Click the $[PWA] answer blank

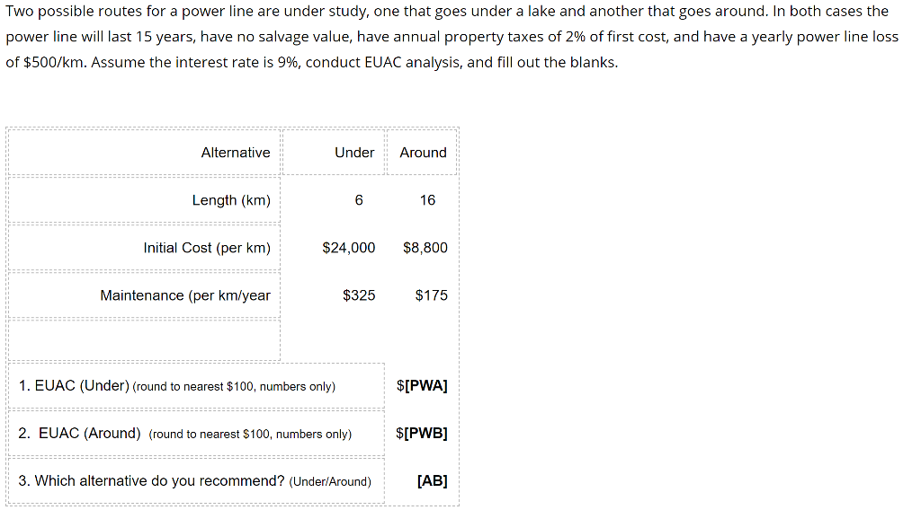422,386
